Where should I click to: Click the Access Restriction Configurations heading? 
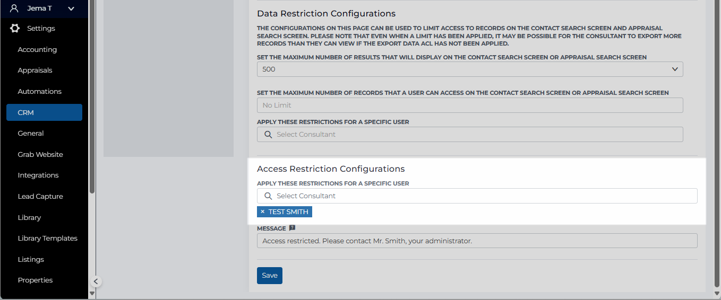tap(331, 169)
